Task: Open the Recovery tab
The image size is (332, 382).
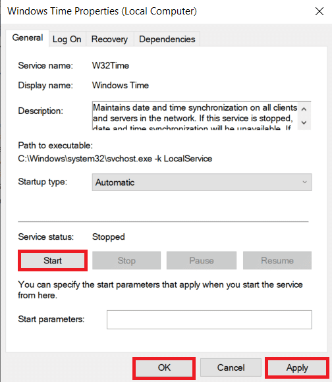Action: click(x=109, y=39)
